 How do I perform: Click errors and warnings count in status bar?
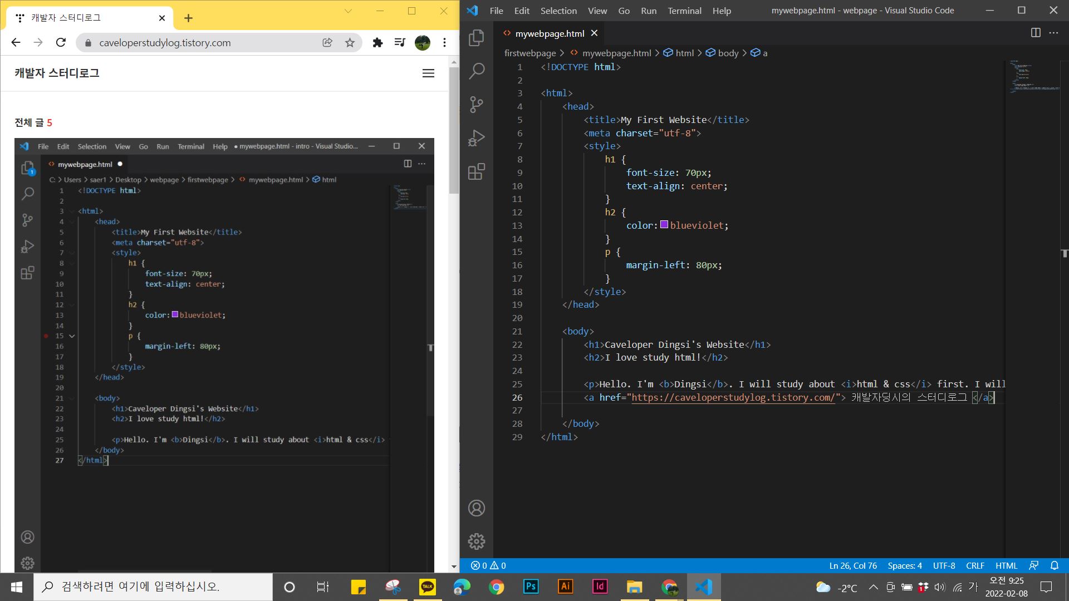(x=488, y=565)
